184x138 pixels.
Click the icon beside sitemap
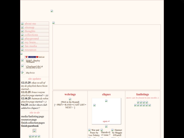pos(22,27)
